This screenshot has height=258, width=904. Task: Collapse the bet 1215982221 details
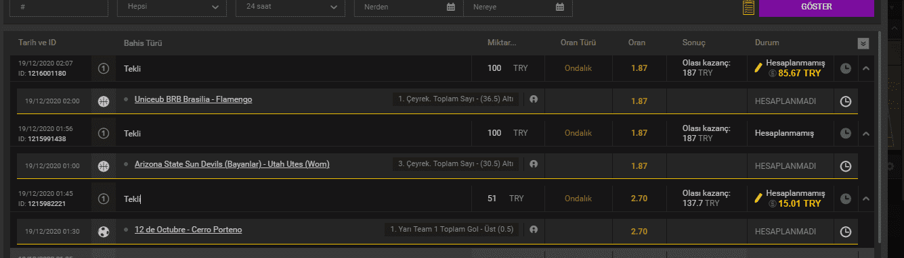(865, 199)
